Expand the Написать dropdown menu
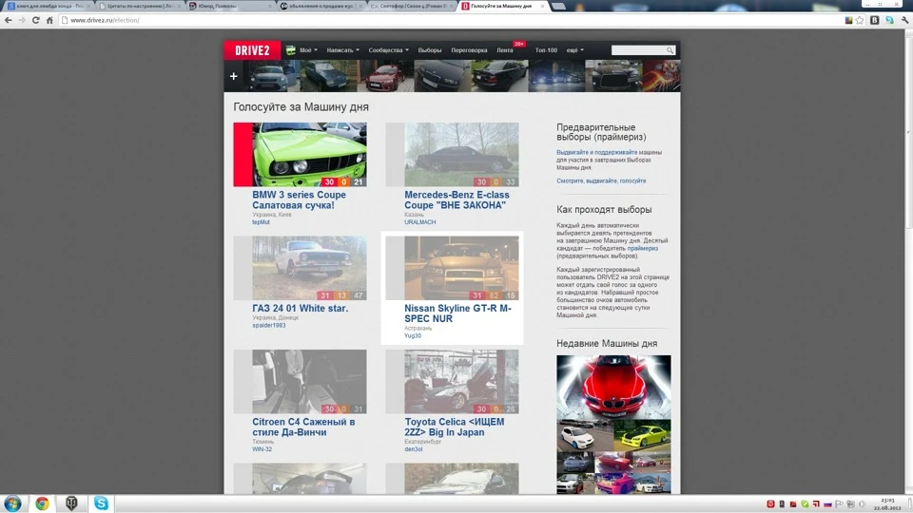The height and width of the screenshot is (513, 913). point(343,50)
